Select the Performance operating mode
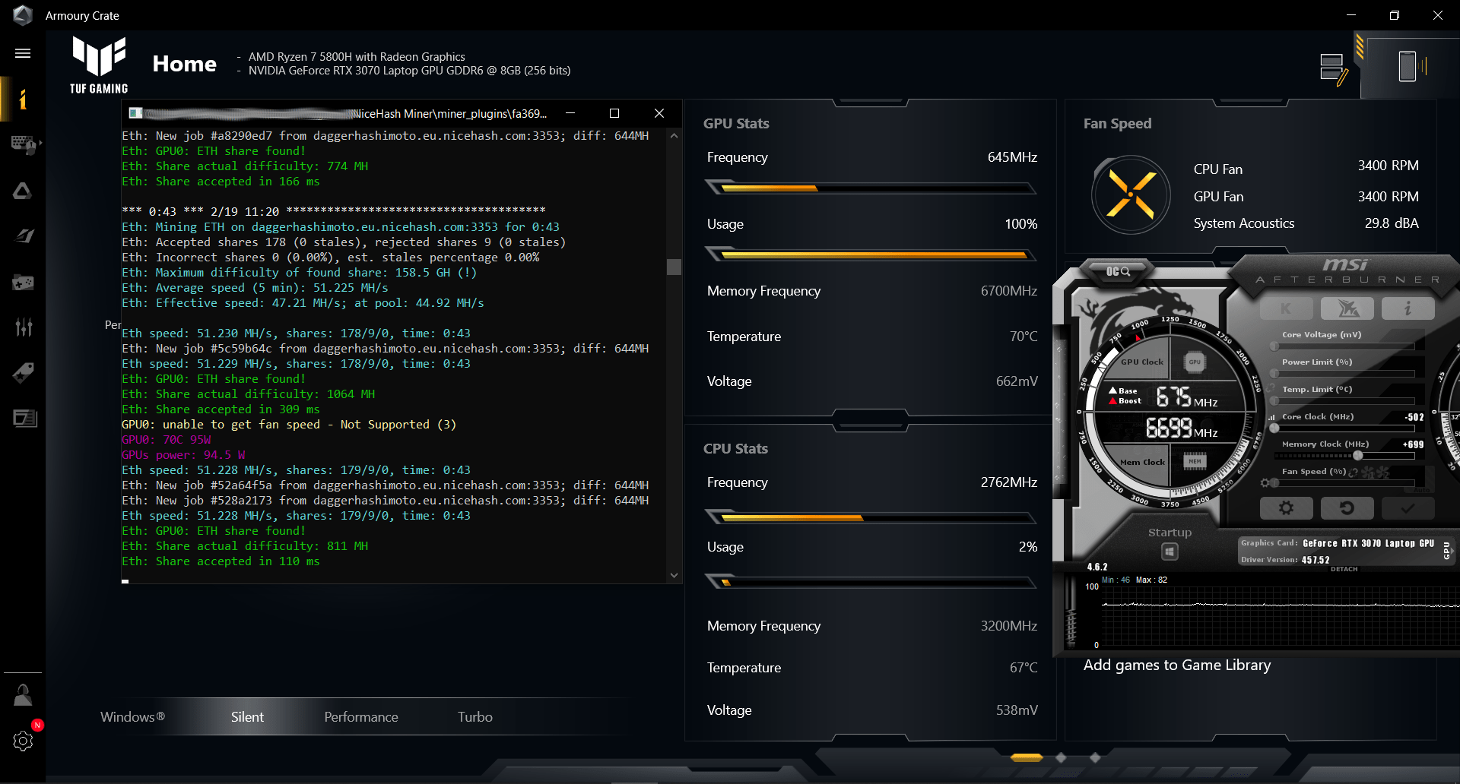1460x784 pixels. [x=361, y=717]
